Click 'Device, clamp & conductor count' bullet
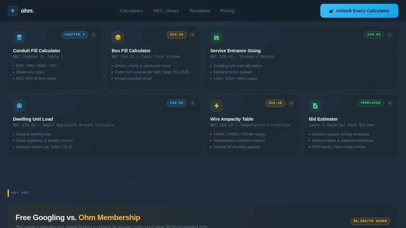Image resolution: width=406 pixels, height=228 pixels. click(x=142, y=66)
